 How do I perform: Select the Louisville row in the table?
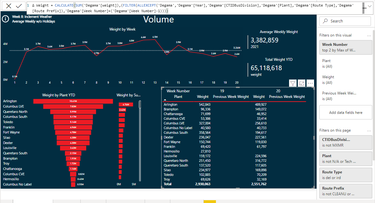click(170, 156)
